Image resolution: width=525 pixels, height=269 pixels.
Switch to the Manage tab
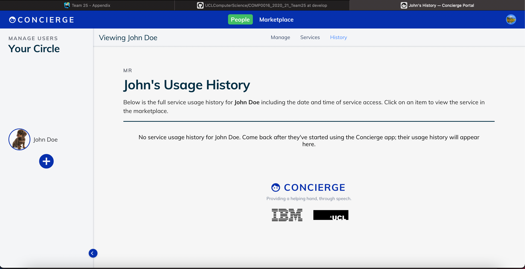point(280,37)
